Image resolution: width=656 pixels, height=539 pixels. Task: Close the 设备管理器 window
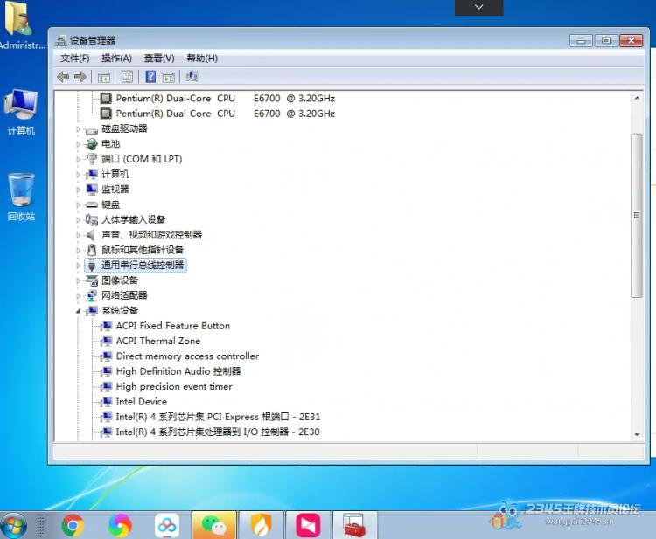pos(631,40)
